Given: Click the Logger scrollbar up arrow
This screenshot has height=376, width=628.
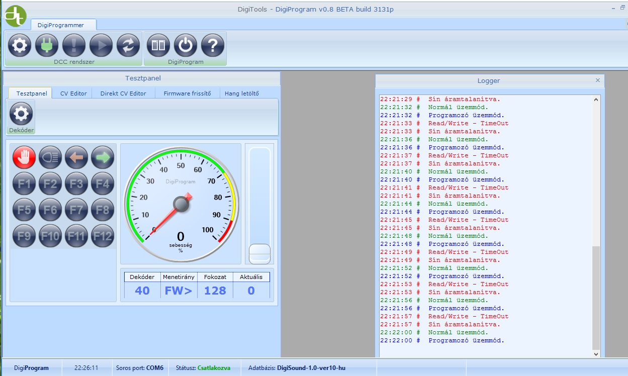Looking at the screenshot, I should coord(597,100).
